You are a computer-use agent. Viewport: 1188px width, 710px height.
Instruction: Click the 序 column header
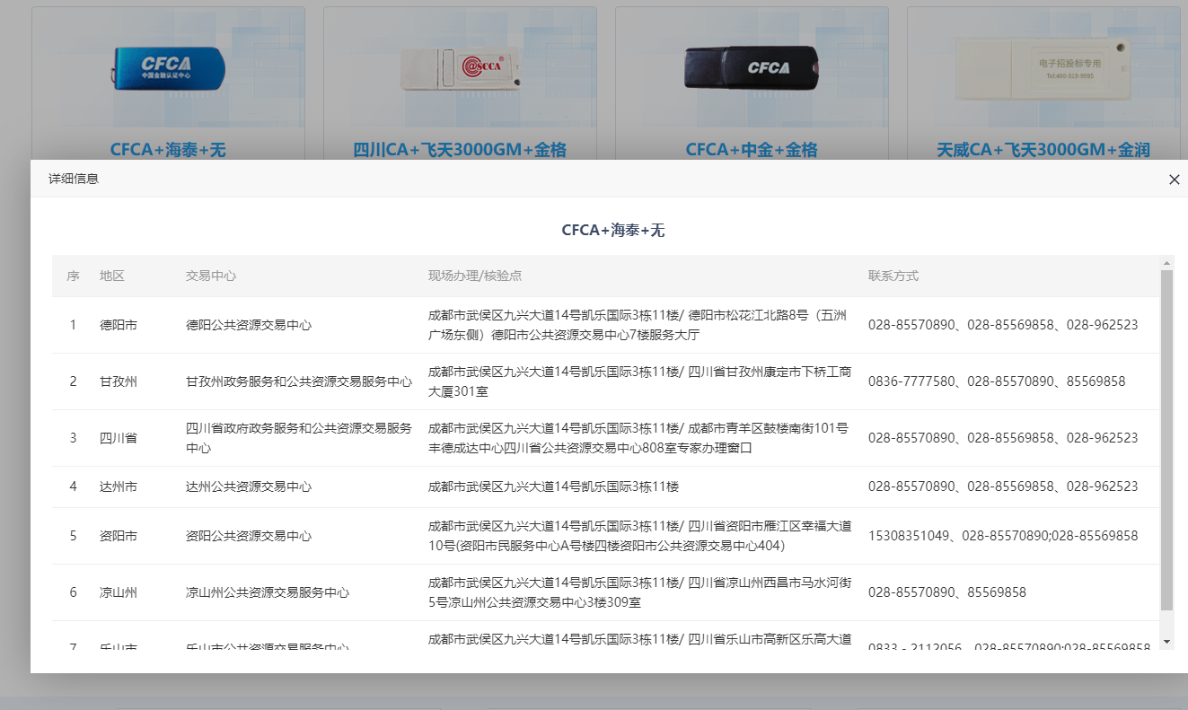pos(73,276)
